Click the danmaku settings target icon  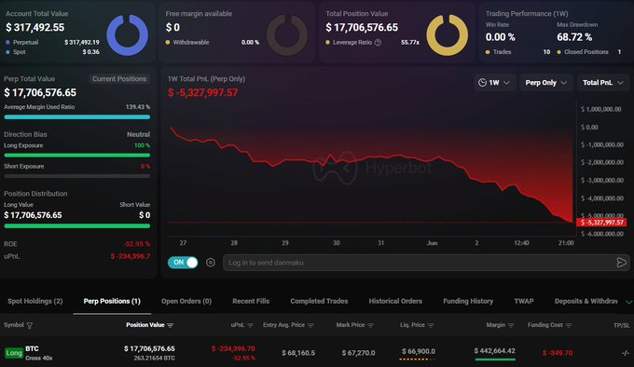211,263
